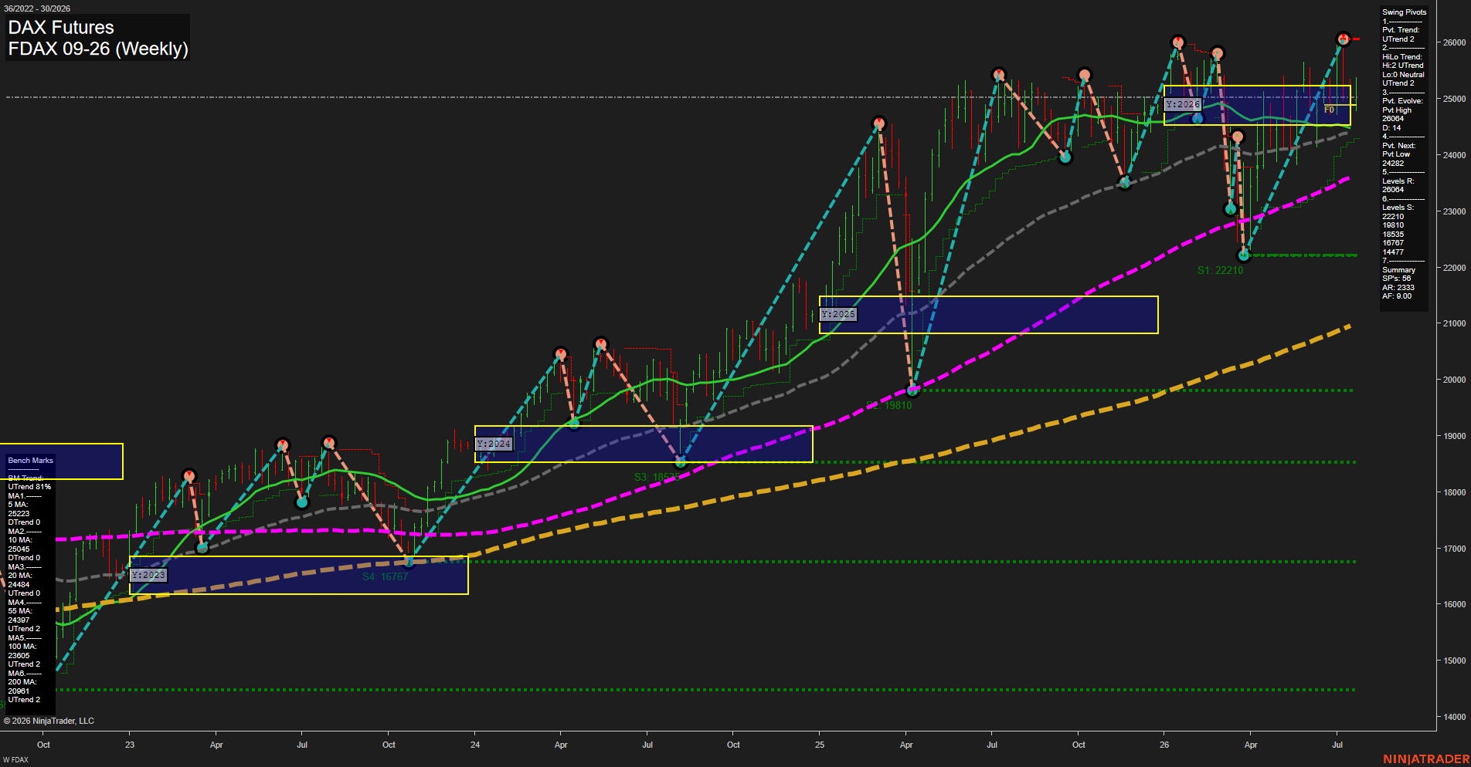The image size is (1471, 767).
Task: Click UTrend 81% in Bench Marks panel
Action: click(x=29, y=487)
